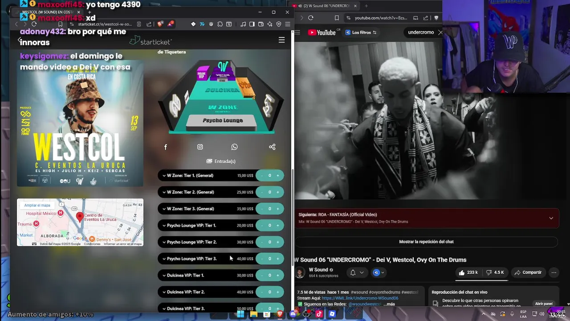The width and height of the screenshot is (570, 321).
Task: Open the Brave browser main menu
Action: [288, 24]
